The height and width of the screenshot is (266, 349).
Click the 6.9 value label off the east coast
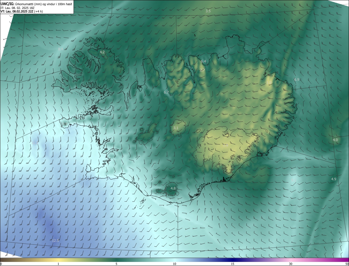297,79
